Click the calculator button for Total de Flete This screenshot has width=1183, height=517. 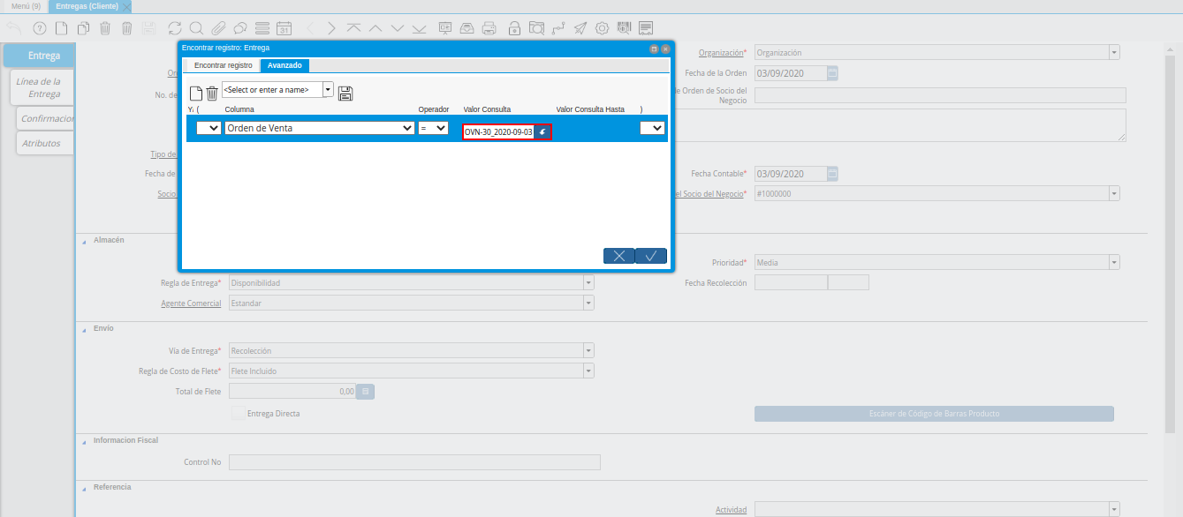[x=366, y=391]
